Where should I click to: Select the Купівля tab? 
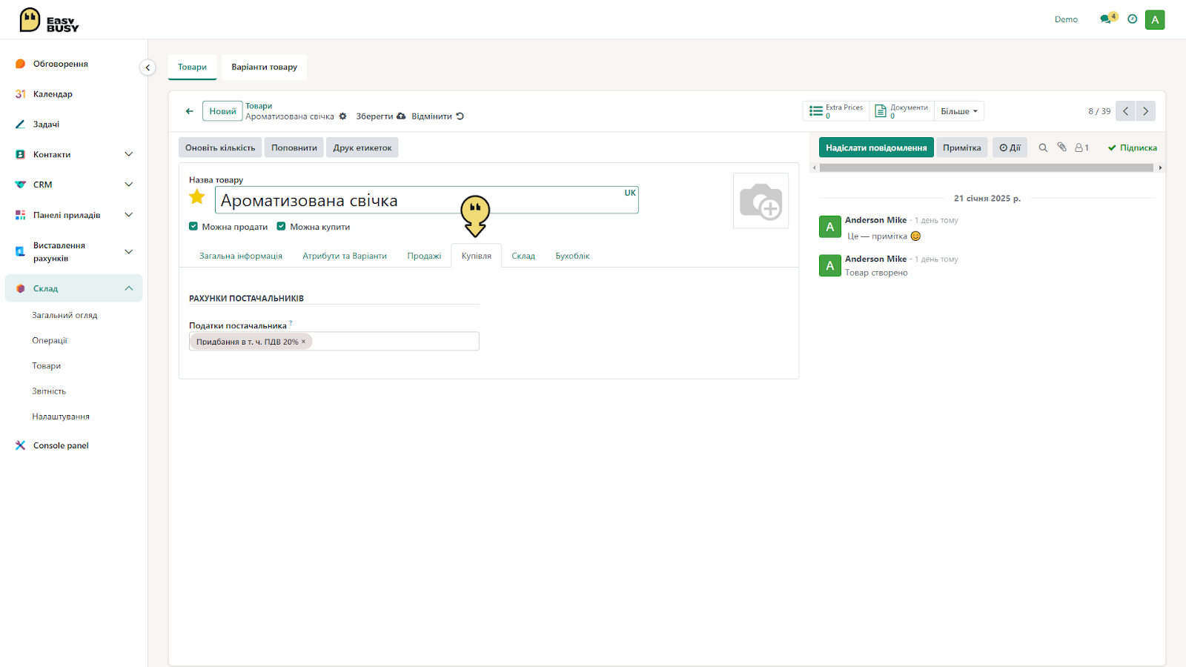477,256
